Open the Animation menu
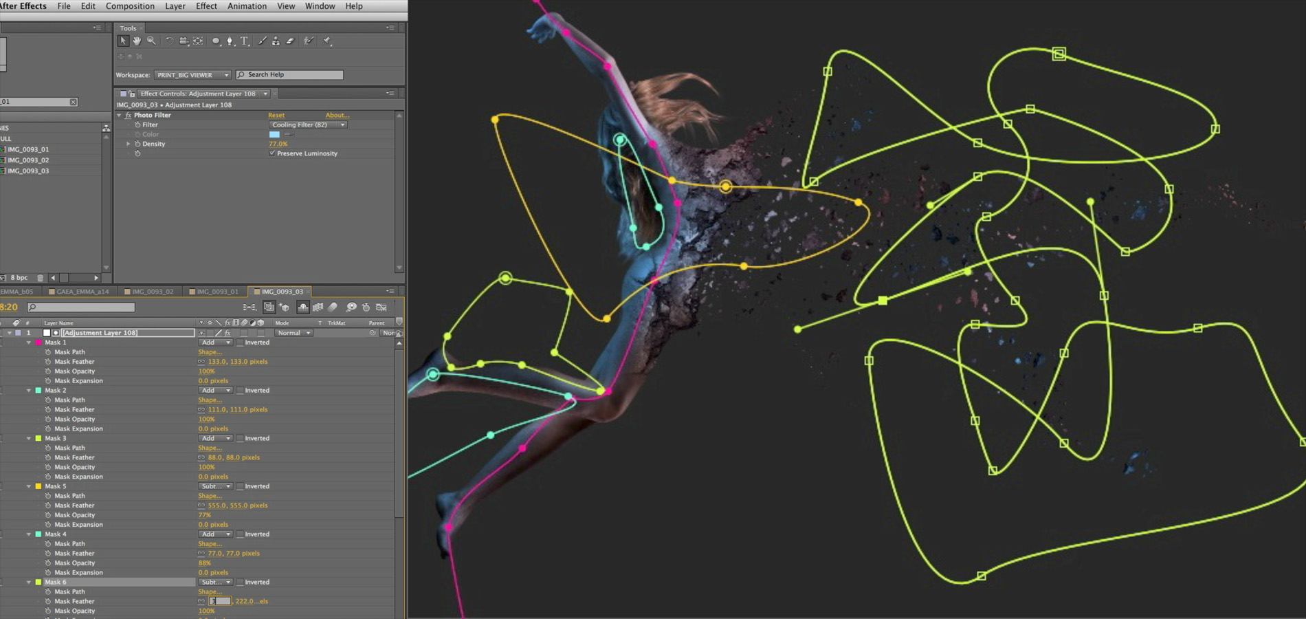Viewport: 1306px width, 619px height. pyautogui.click(x=247, y=6)
